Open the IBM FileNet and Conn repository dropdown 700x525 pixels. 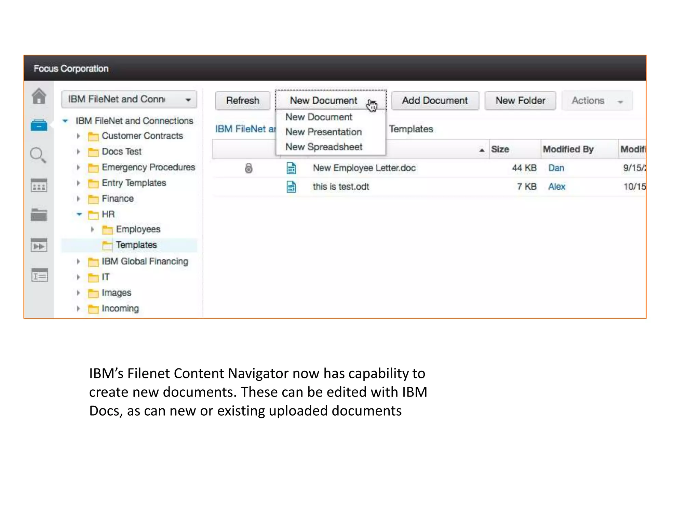tap(129, 99)
